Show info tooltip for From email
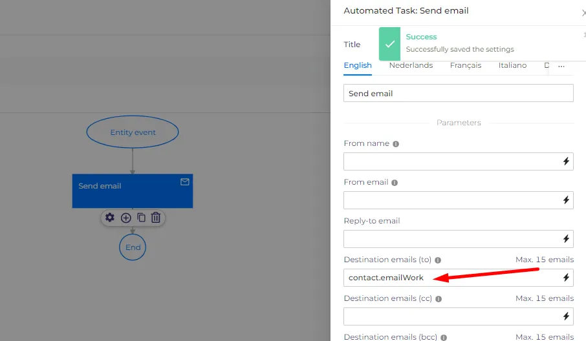Screen dimensions: 586x341 [x=395, y=183]
